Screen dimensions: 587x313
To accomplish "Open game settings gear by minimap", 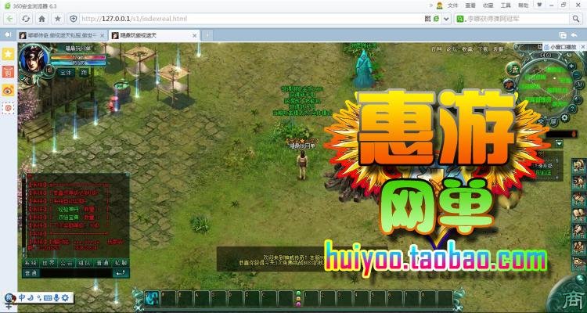I will click(x=564, y=118).
